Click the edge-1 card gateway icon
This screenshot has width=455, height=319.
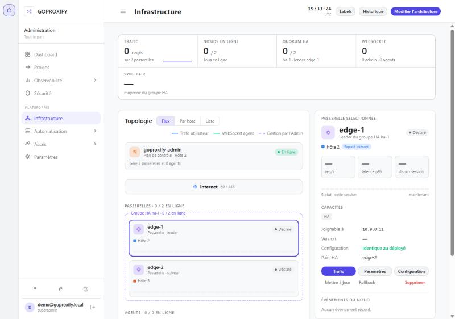tap(139, 229)
